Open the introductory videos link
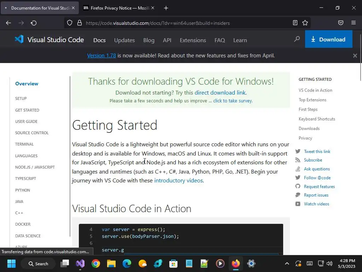362x272 pixels. tap(179, 180)
